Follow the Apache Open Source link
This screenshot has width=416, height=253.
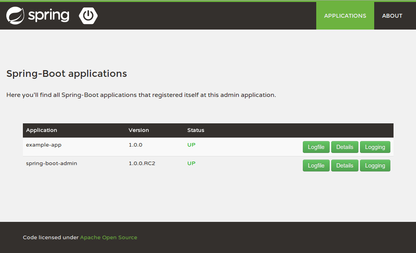[108, 238]
